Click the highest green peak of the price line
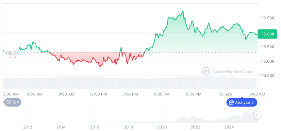Image resolution: width=281 pixels, height=131 pixels. click(x=183, y=11)
